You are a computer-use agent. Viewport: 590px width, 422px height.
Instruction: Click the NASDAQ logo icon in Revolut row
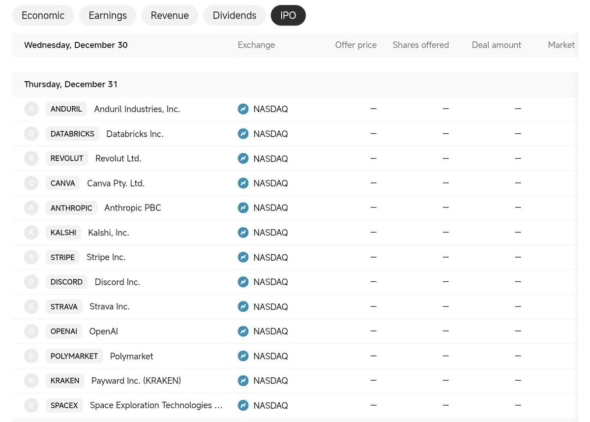pyautogui.click(x=243, y=158)
